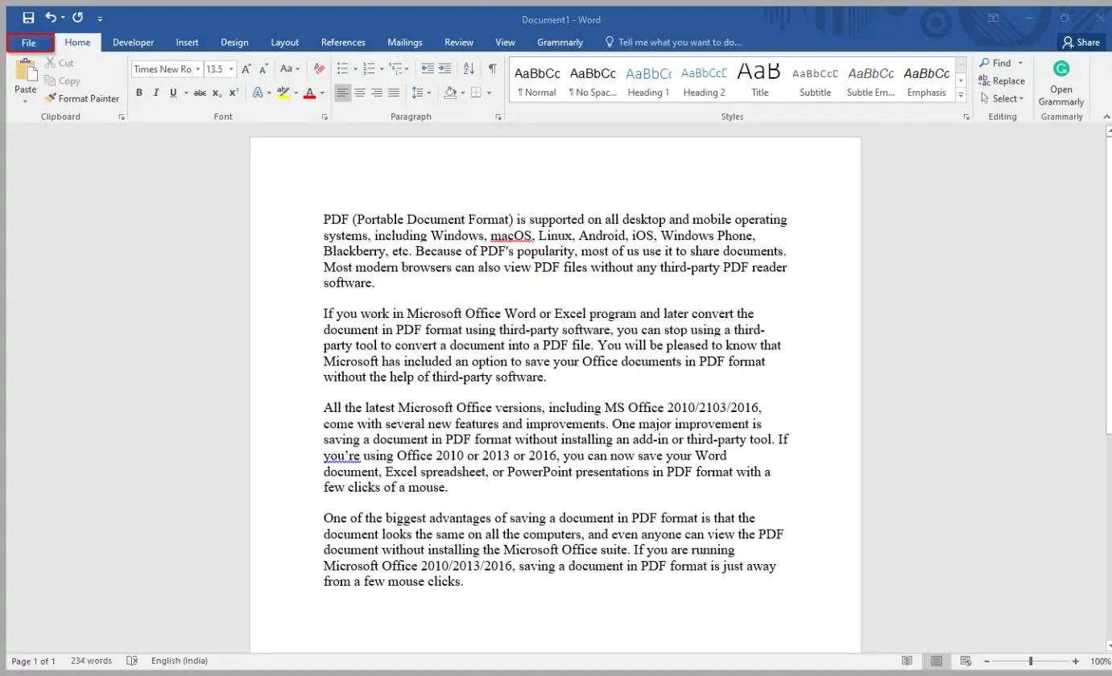Viewport: 1112px width, 676px height.
Task: Open the Grammarly panel
Action: (x=1061, y=83)
